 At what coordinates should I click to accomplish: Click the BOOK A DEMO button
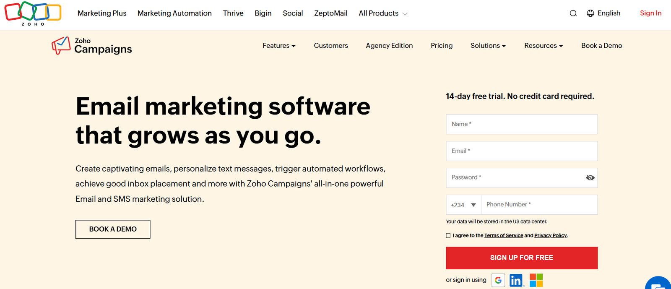[x=112, y=229]
